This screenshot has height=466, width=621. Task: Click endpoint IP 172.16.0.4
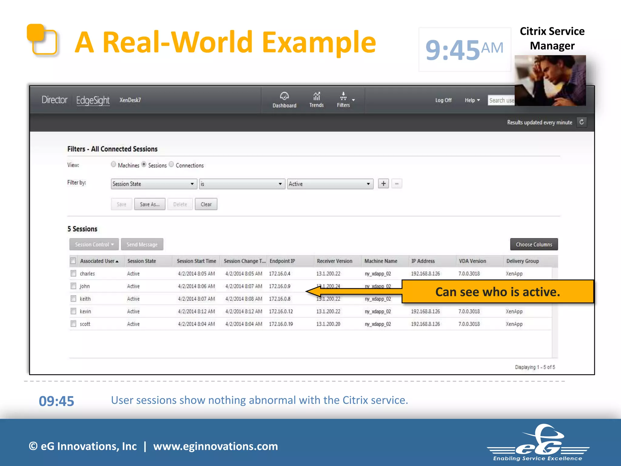[280, 274]
